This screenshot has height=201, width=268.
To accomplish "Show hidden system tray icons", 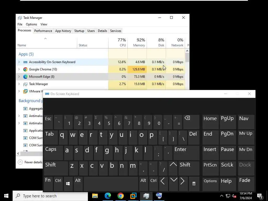I will pyautogui.click(x=221, y=196).
